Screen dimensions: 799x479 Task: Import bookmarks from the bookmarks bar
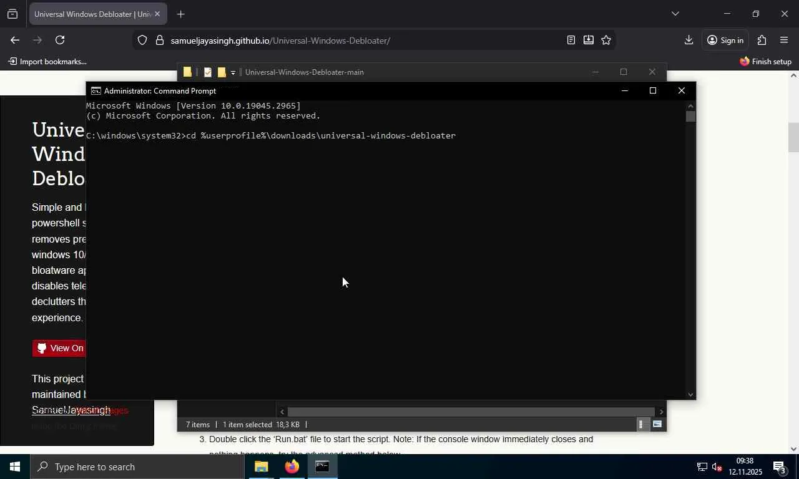click(47, 62)
